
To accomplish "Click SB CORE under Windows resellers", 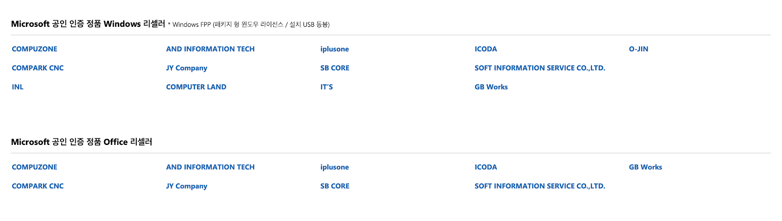I will coord(335,68).
